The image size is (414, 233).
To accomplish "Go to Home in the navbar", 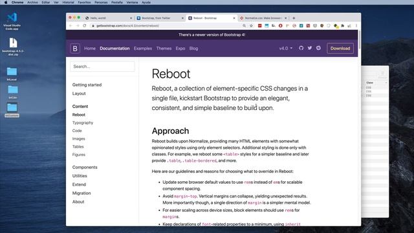I will point(90,49).
